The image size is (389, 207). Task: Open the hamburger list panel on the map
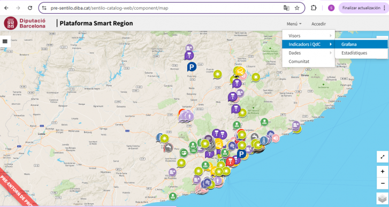point(5,41)
